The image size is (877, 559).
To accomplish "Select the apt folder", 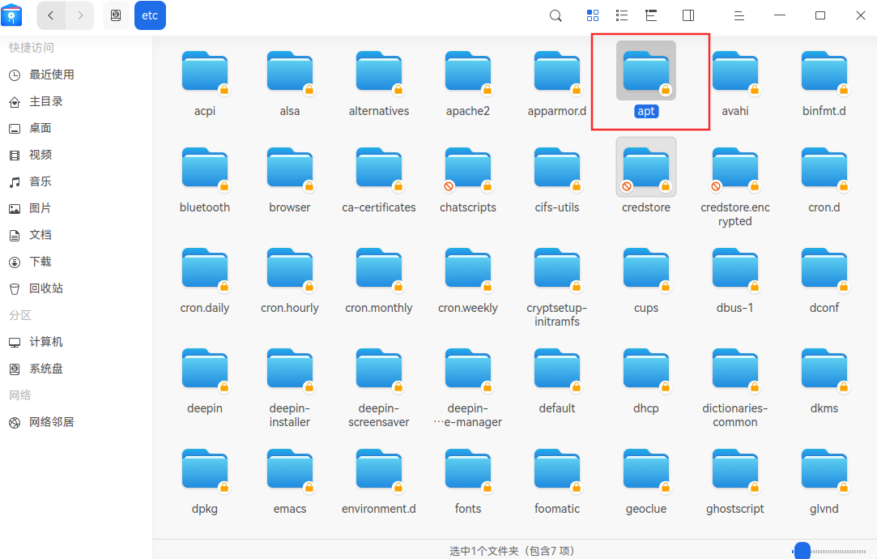I will (x=646, y=80).
